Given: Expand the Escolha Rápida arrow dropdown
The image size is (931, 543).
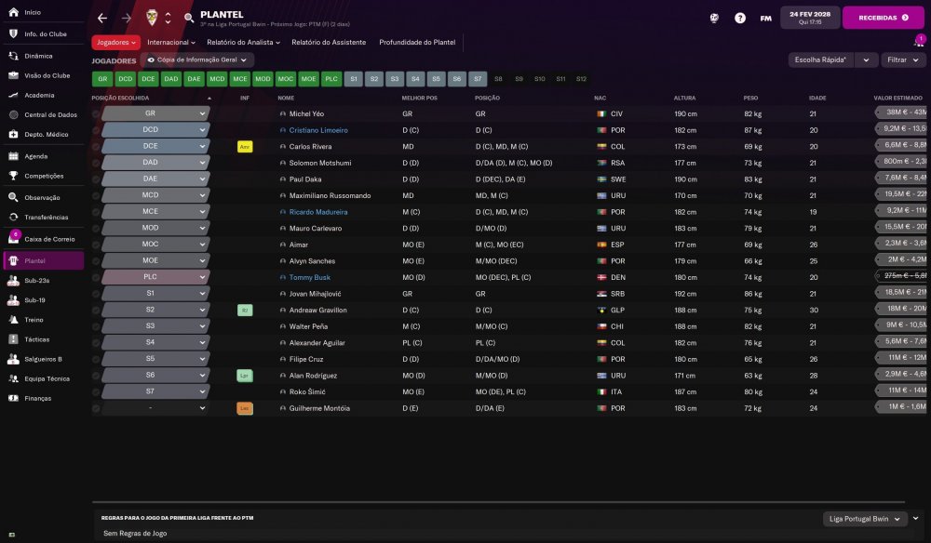Looking at the screenshot, I should 866,60.
